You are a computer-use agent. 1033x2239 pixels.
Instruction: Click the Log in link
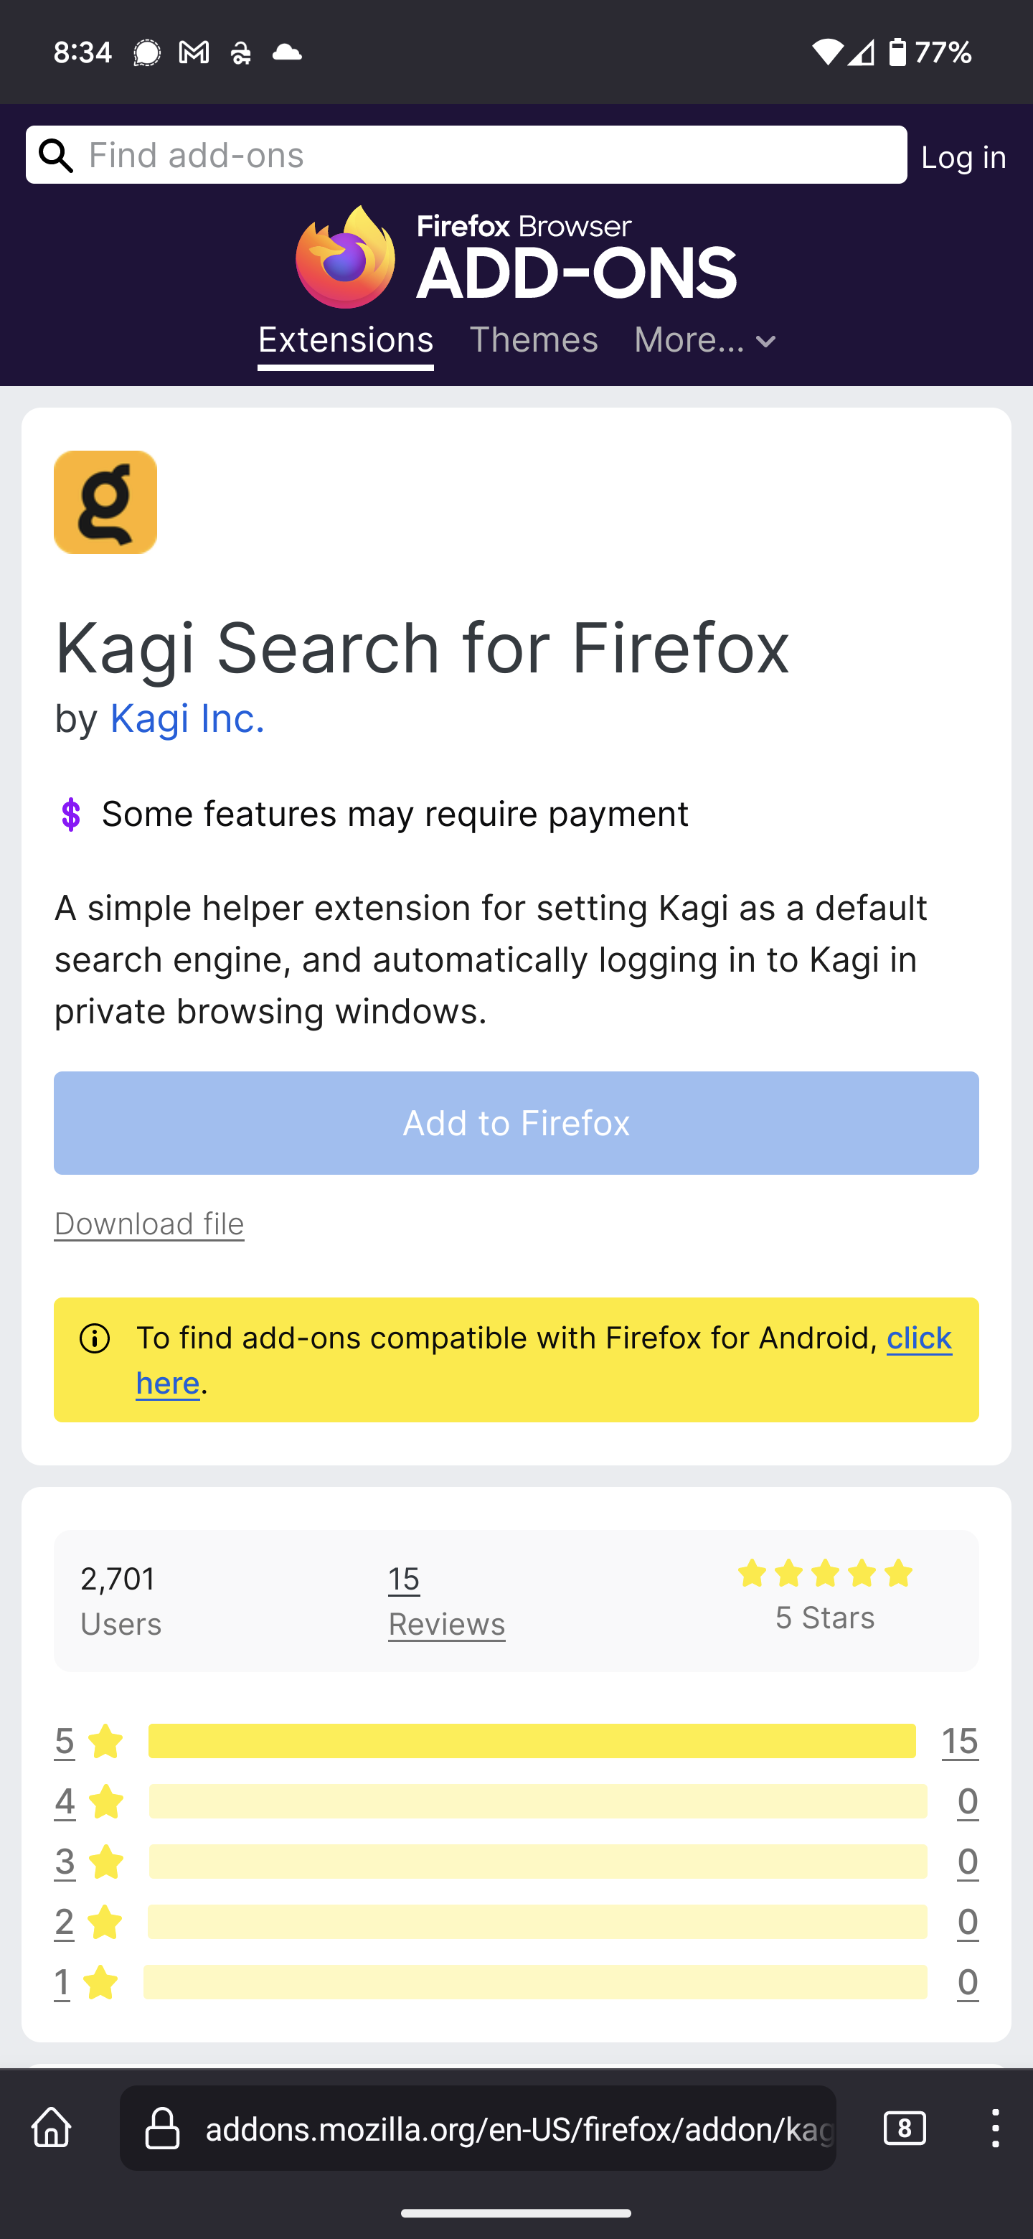(963, 157)
